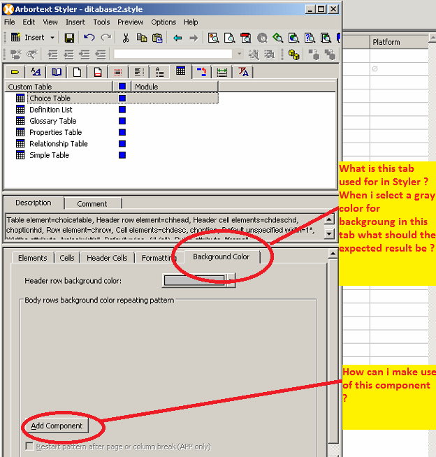Open the Insert button dropdown arrow
The width and height of the screenshot is (436, 457).
point(52,38)
